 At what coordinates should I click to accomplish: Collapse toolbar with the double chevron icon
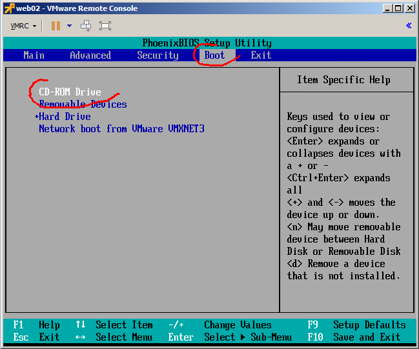click(409, 26)
